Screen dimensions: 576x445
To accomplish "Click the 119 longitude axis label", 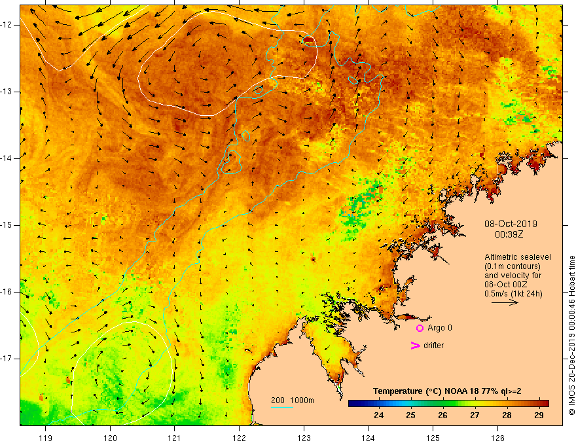I will (46, 438).
